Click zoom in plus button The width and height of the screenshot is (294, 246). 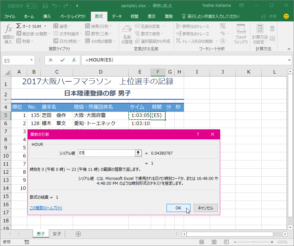pos(272,242)
